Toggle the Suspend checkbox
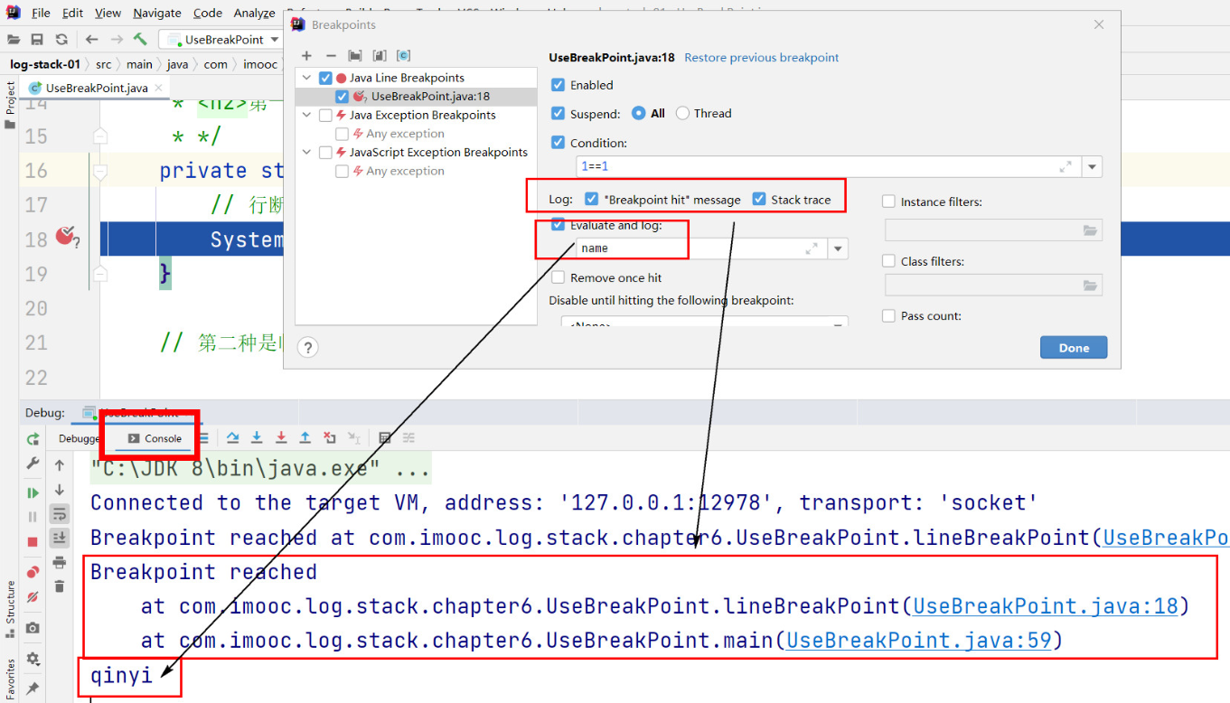 point(558,114)
